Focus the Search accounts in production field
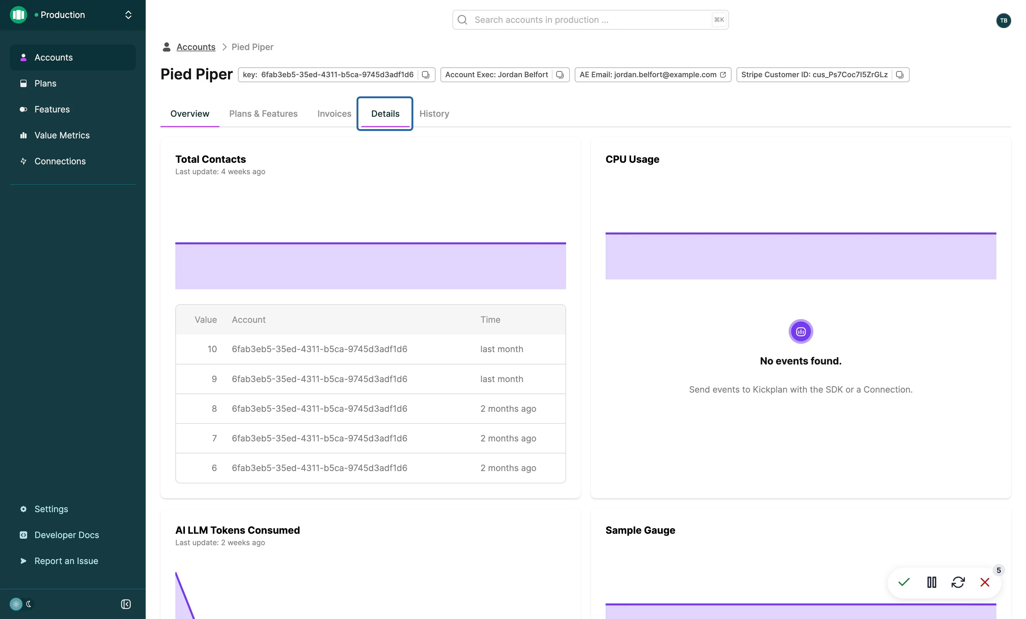 coord(590,19)
